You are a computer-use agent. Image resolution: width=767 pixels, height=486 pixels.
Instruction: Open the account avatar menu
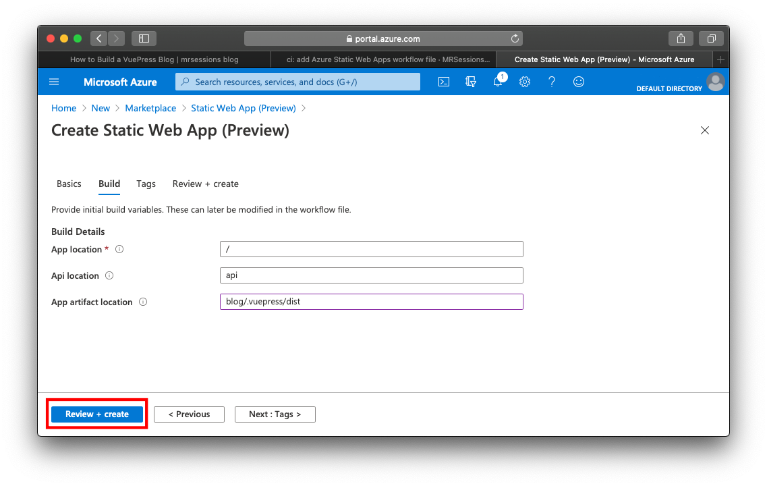(716, 82)
